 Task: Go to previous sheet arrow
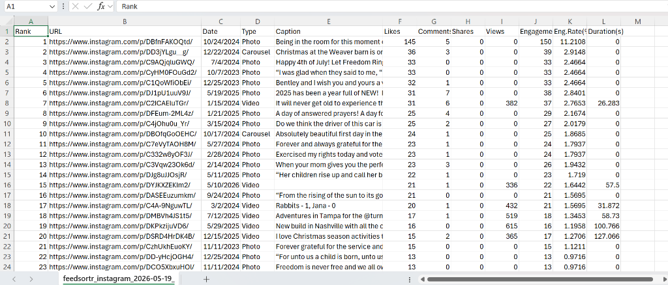pyautogui.click(x=14, y=279)
